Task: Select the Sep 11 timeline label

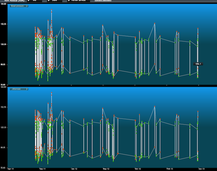Action: (x=43, y=169)
